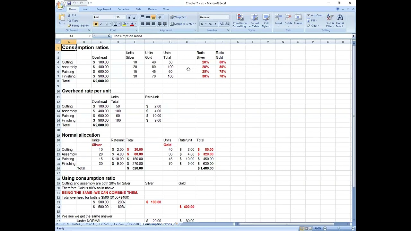Zoom out with the minus button
Screen dimensions: 411x231
325,228
